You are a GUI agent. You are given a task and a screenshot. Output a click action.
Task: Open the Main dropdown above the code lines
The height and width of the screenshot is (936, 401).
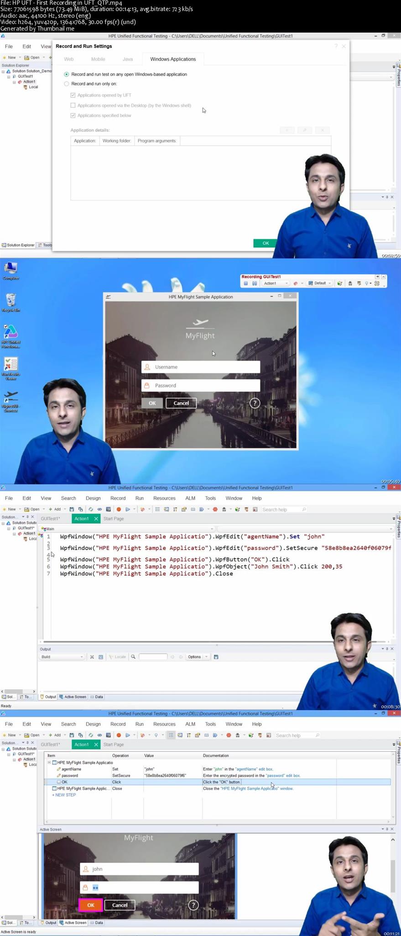[127, 529]
